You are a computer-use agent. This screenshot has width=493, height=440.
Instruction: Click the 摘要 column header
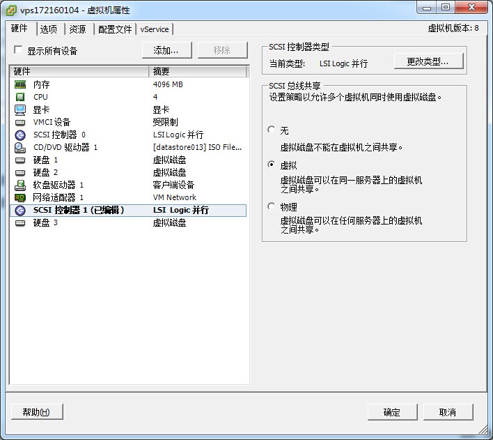198,72
